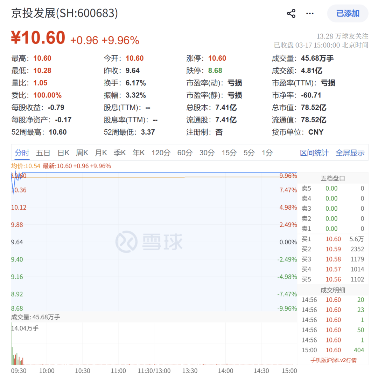Click the 成交量 value 45.68万手 in stats
The height and width of the screenshot is (373, 378).
[317, 58]
